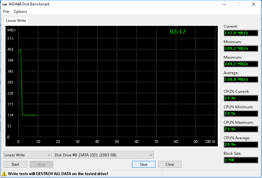Close the AIDA64 Disk Benchmark window
262x178 pixels.
(x=254, y=4)
